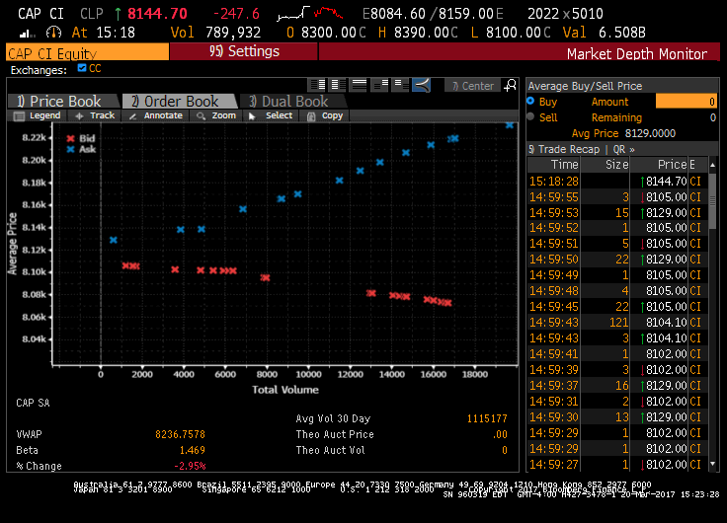This screenshot has height=523, width=727.
Task: Click the VWAP value 8236.7578
Action: 180,434
